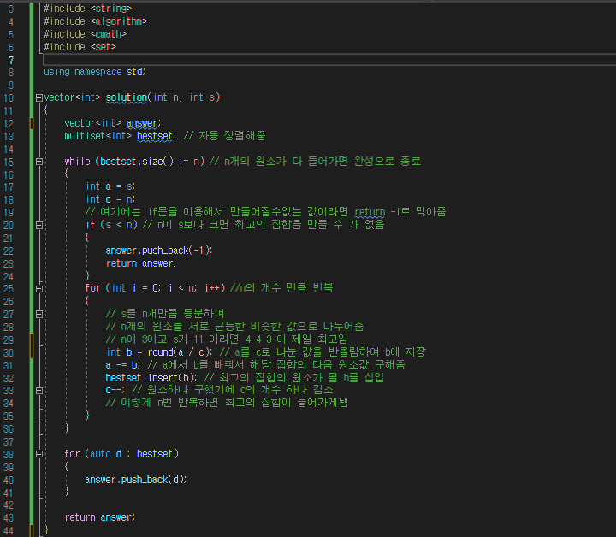Image resolution: width=616 pixels, height=537 pixels.
Task: Click the '#include <string>' line
Action: tap(87, 9)
